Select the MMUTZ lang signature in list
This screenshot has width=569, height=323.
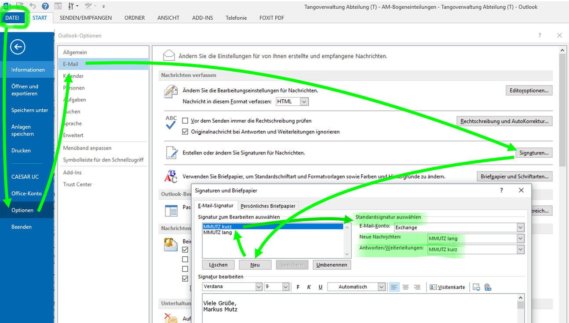[218, 233]
